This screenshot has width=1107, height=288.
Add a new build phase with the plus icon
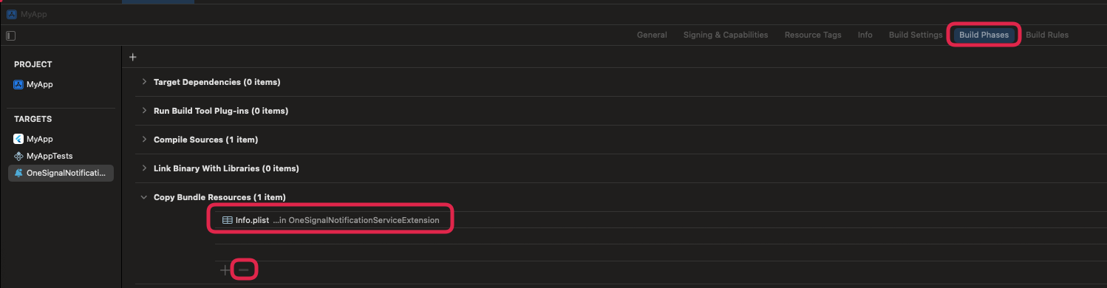(x=133, y=57)
